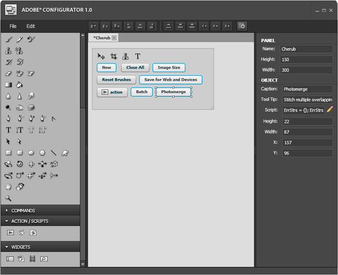The height and width of the screenshot is (275, 338).
Task: Select the History Brush tool icon
Action: [x=8, y=62]
